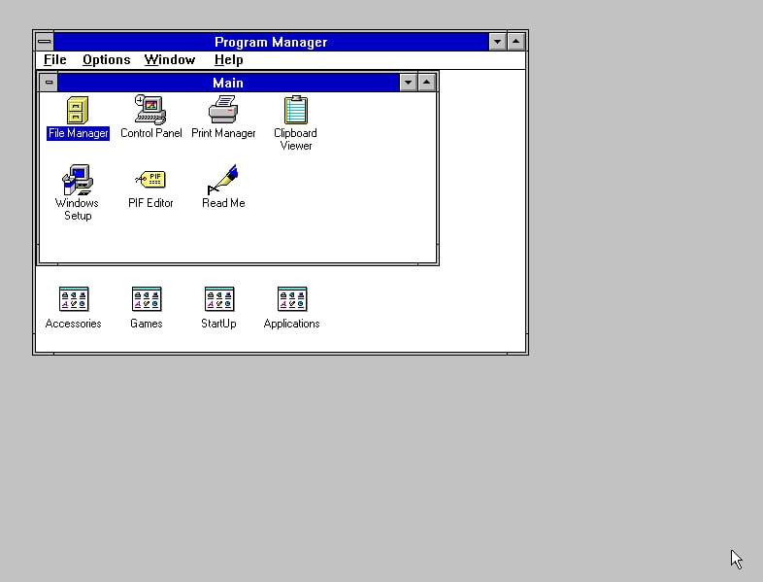763x582 pixels.
Task: Click the Program Manager title bar
Action: click(271, 42)
